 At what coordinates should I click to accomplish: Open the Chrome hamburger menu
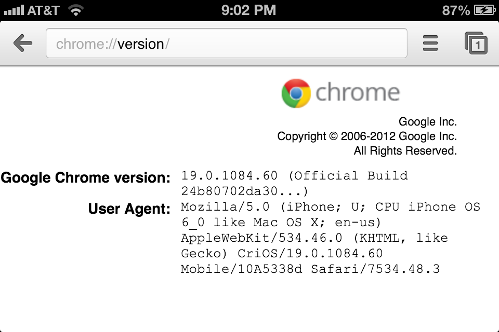(430, 43)
